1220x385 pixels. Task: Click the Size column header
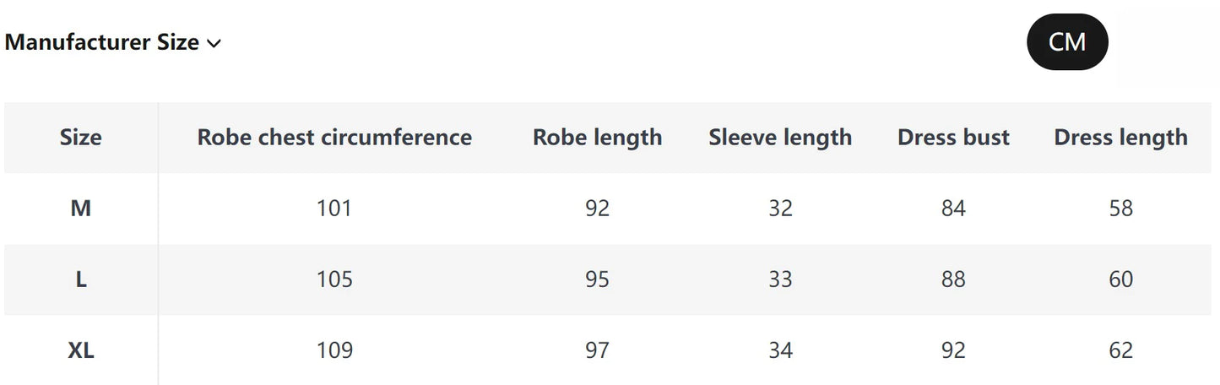point(81,138)
